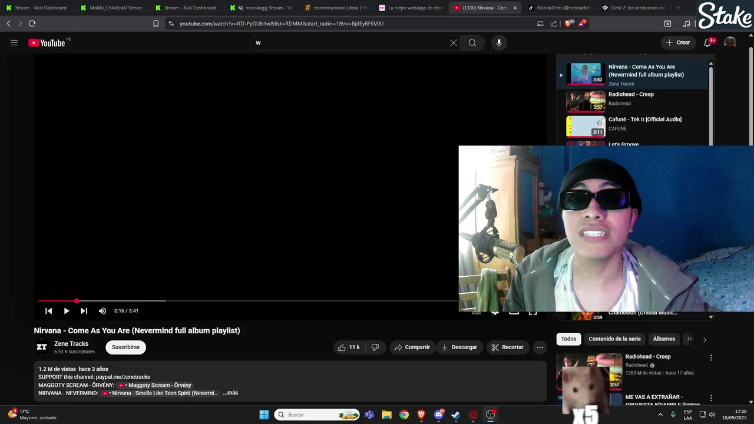Click the Crear button
This screenshot has width=754, height=424.
(x=678, y=42)
